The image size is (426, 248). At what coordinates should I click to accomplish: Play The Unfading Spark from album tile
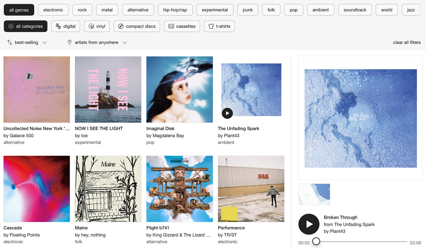click(x=227, y=113)
